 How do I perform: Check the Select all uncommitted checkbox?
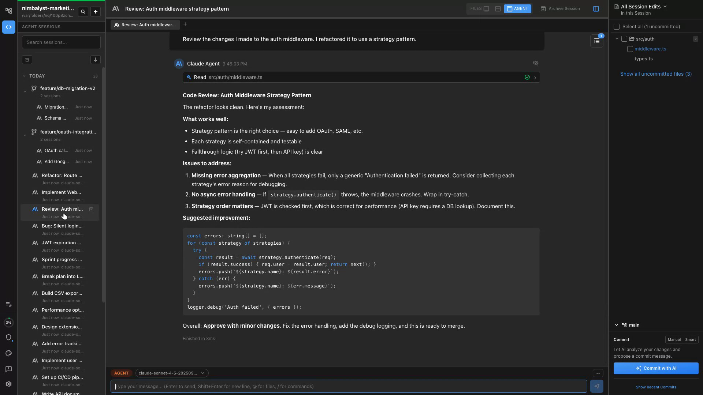point(617,27)
